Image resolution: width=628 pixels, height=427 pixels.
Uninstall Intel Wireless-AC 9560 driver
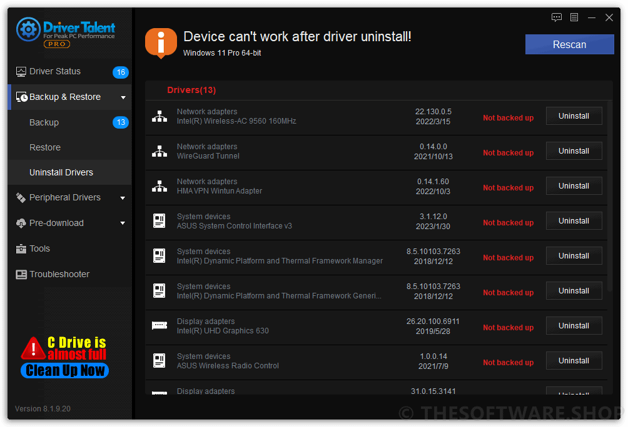click(574, 116)
